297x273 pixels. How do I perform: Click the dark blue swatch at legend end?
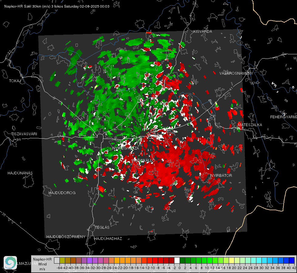[x=292, y=261]
